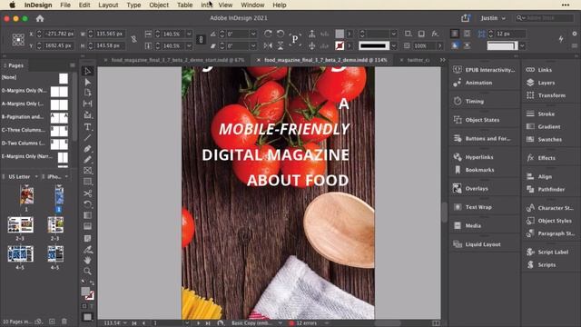
Task: Open the Animation panel
Action: [473, 83]
